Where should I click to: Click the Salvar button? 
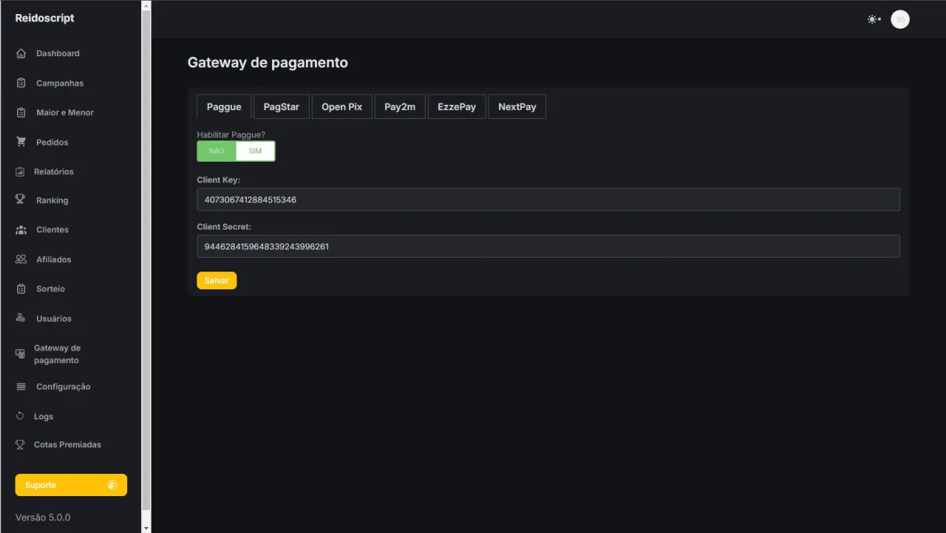(217, 281)
